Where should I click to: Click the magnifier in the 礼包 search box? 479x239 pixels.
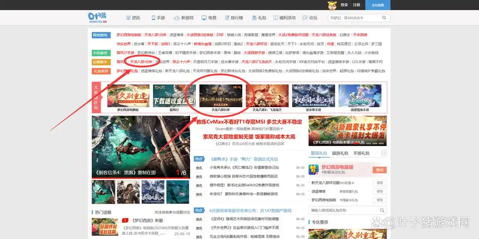click(x=382, y=210)
